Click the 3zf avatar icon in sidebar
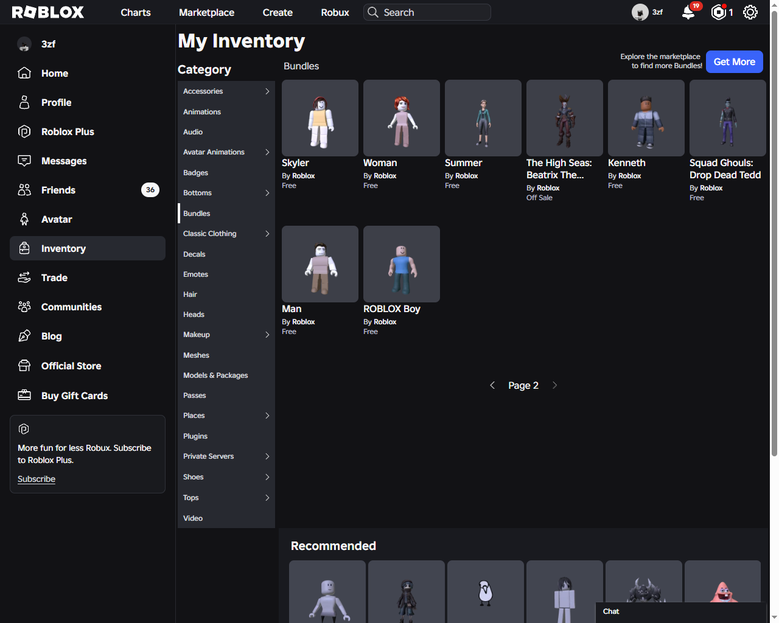 (x=24, y=44)
